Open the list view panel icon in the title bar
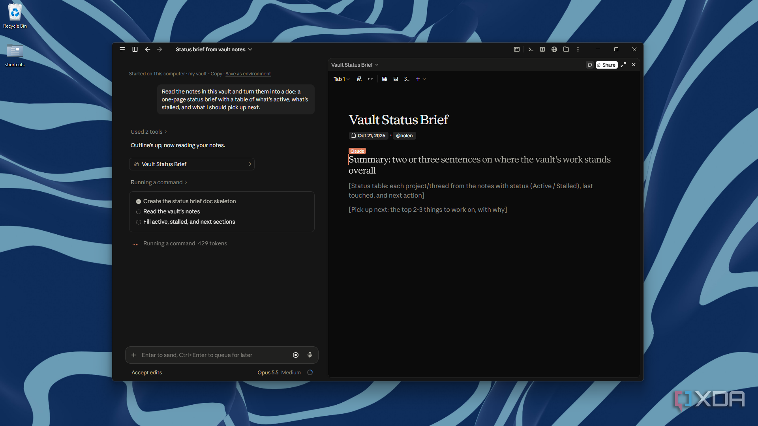The height and width of the screenshot is (426, 758). pos(517,49)
